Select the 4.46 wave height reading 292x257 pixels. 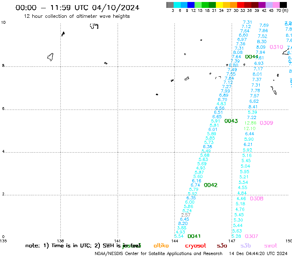click(x=241, y=198)
